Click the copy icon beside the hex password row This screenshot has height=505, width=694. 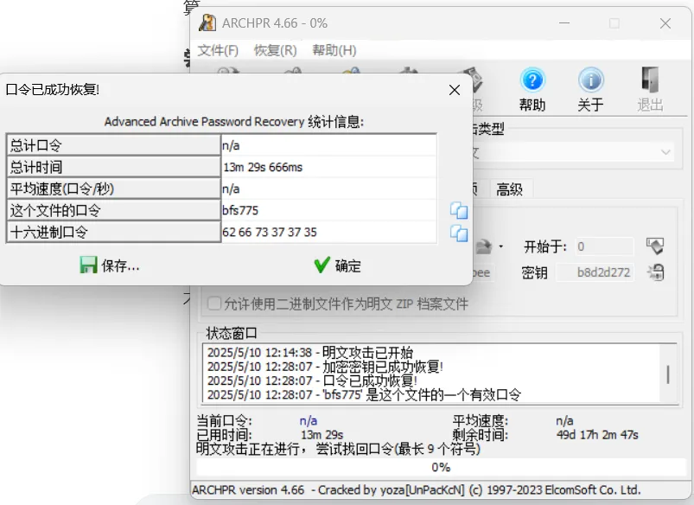coord(459,233)
